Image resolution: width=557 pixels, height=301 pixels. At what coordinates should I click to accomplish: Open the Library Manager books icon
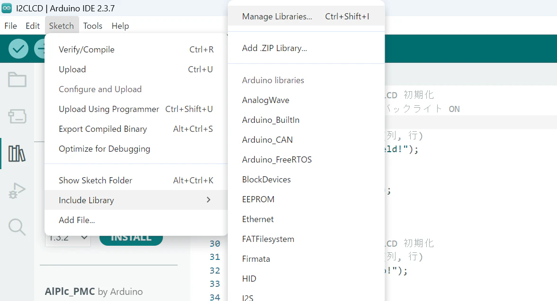click(17, 154)
